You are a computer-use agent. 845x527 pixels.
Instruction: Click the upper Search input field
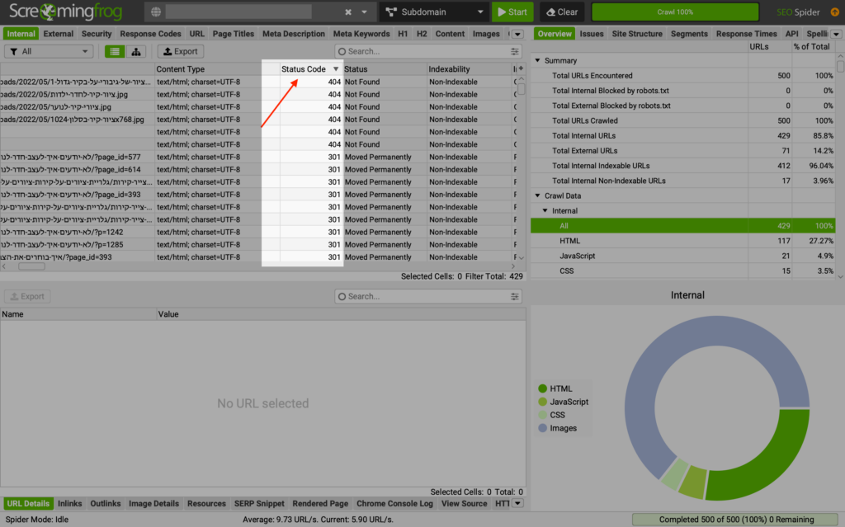coord(423,51)
